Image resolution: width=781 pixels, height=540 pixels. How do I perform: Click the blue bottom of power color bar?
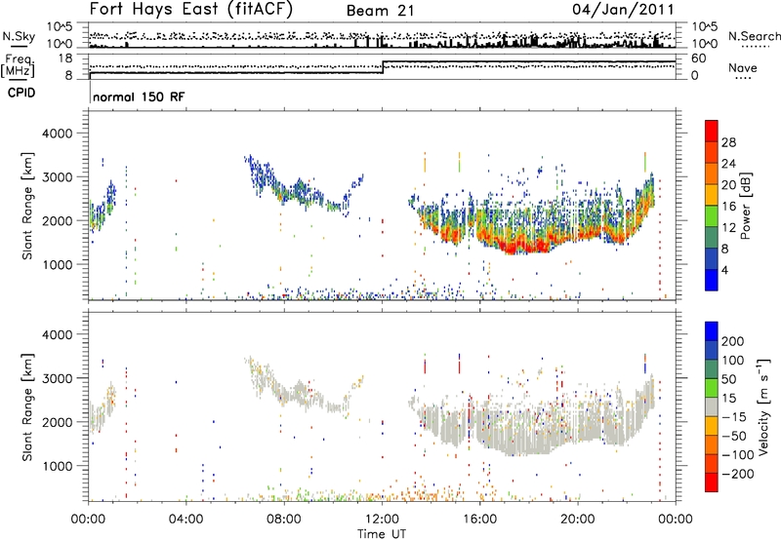pyautogui.click(x=712, y=280)
